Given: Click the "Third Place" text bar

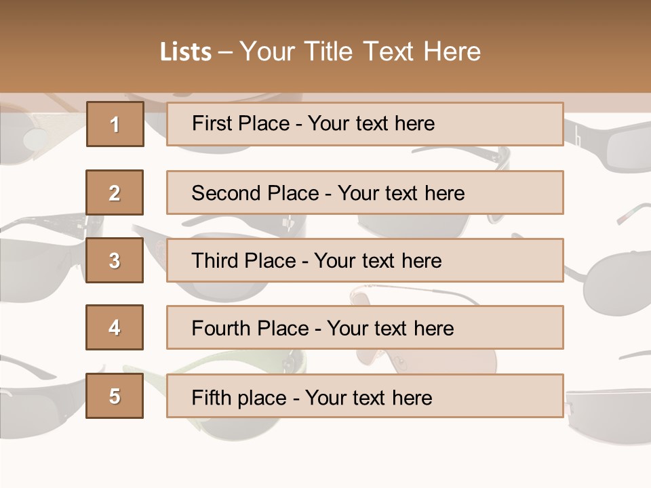Looking at the screenshot, I should click(x=365, y=260).
